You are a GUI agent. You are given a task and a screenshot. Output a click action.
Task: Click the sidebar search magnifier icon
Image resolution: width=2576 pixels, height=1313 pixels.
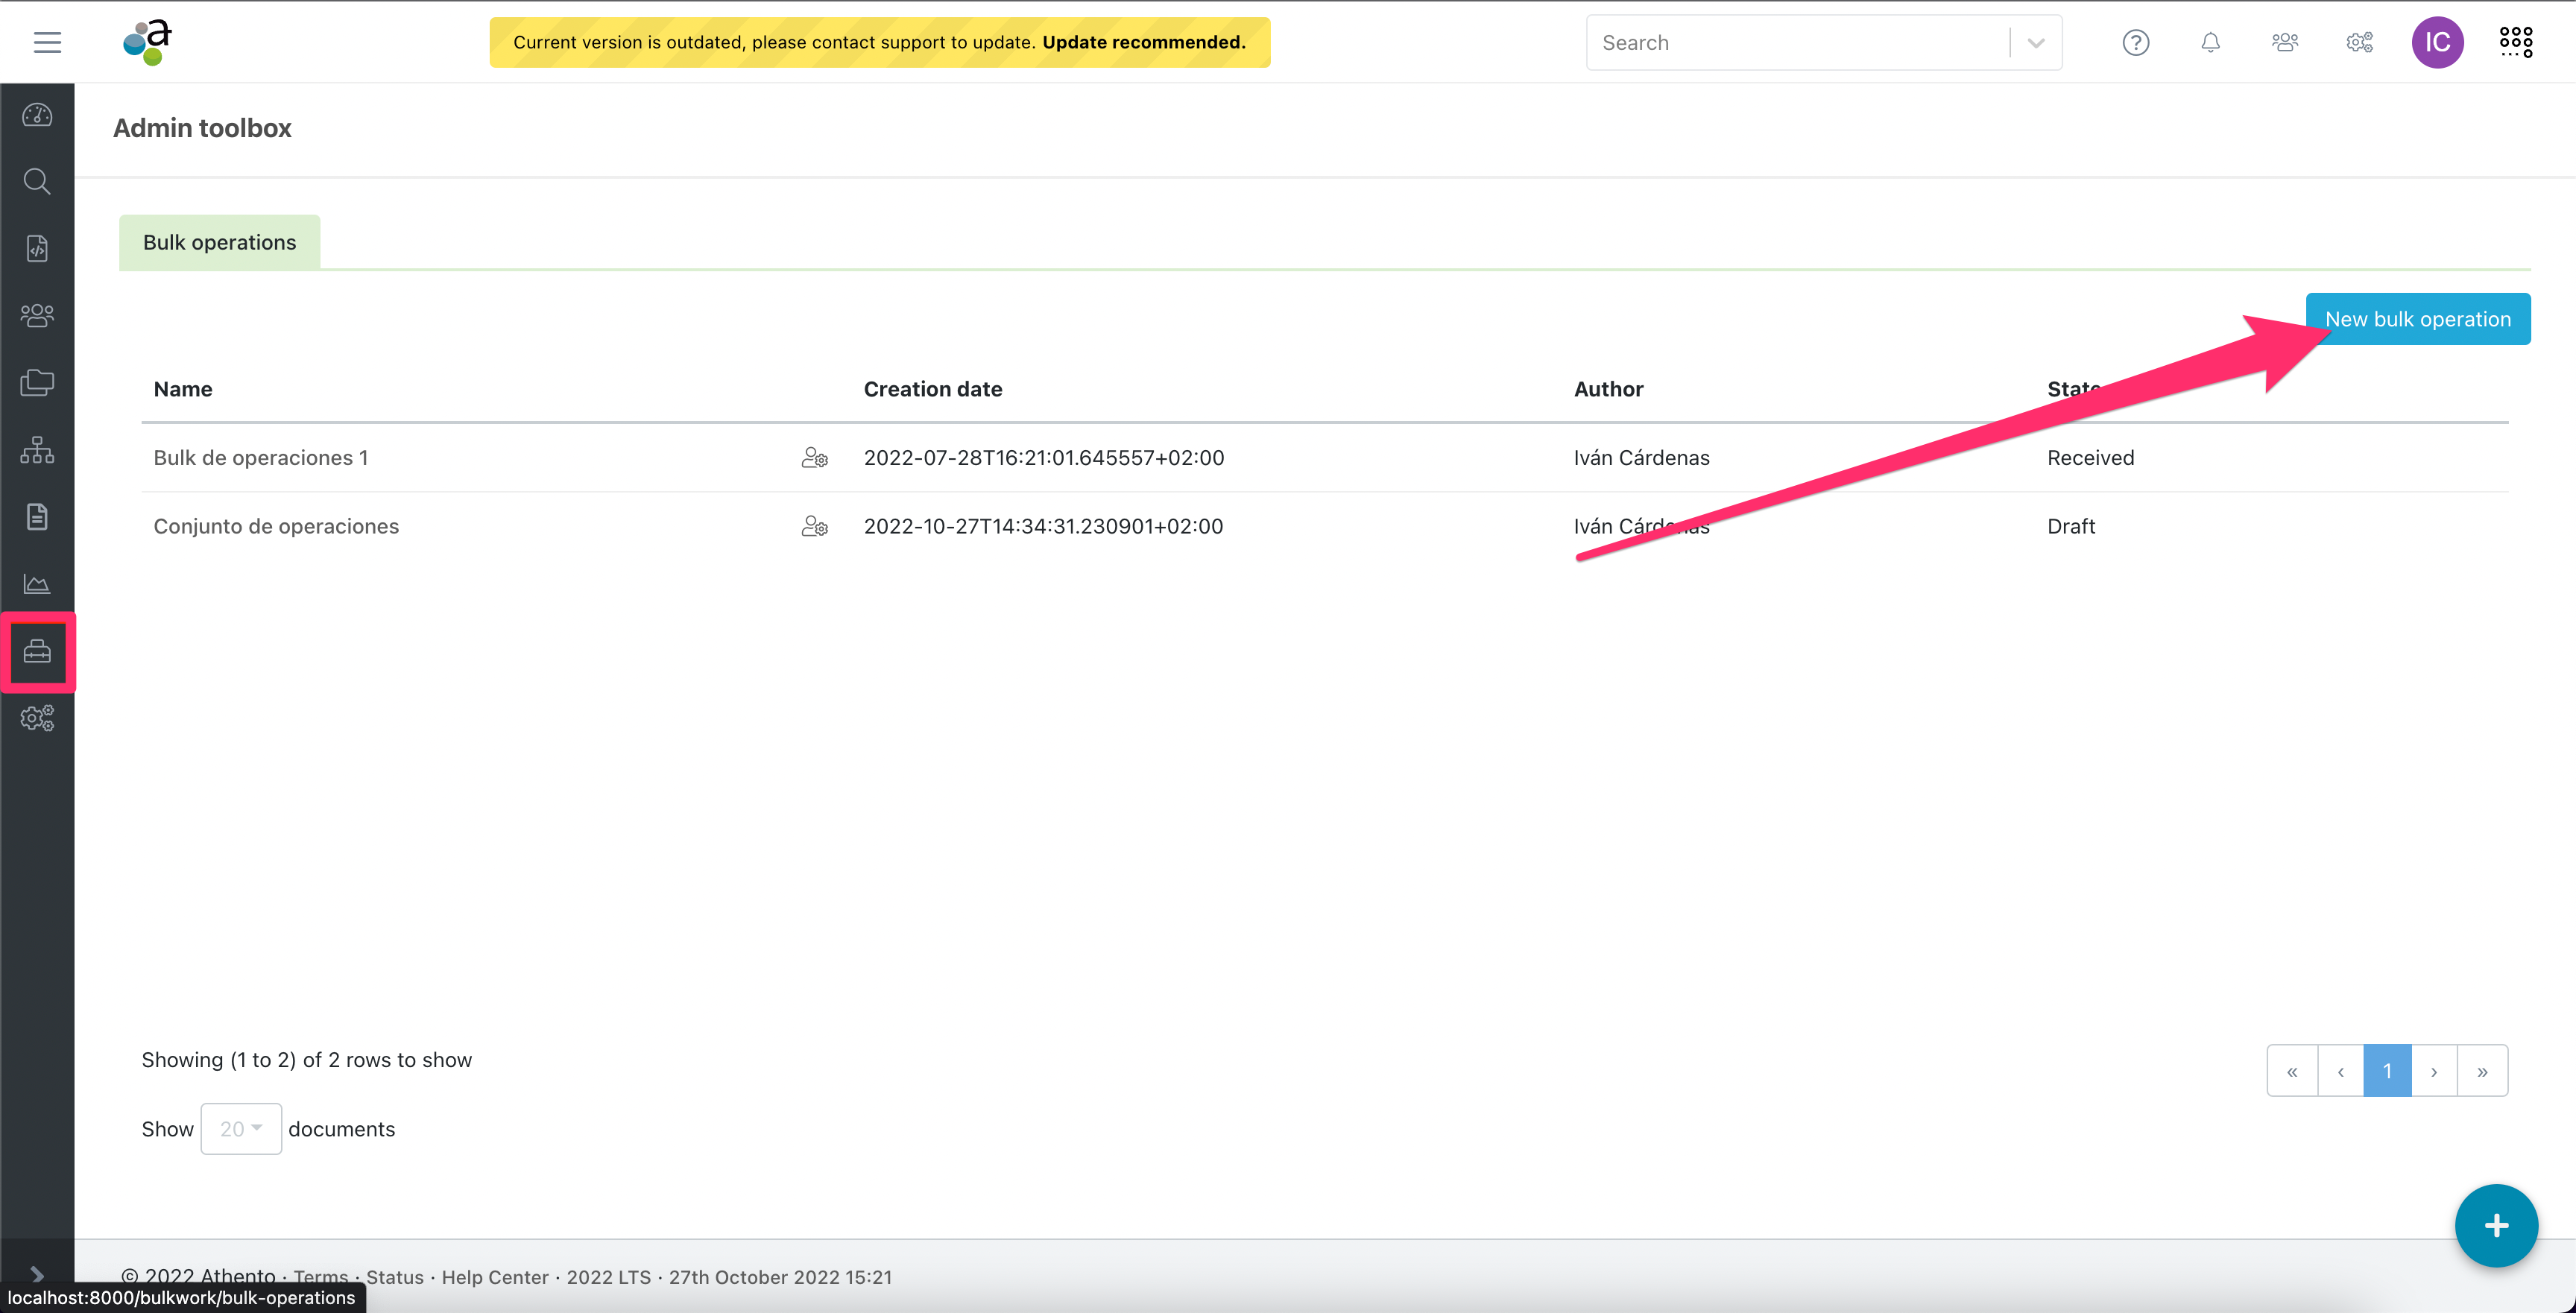coord(37,181)
